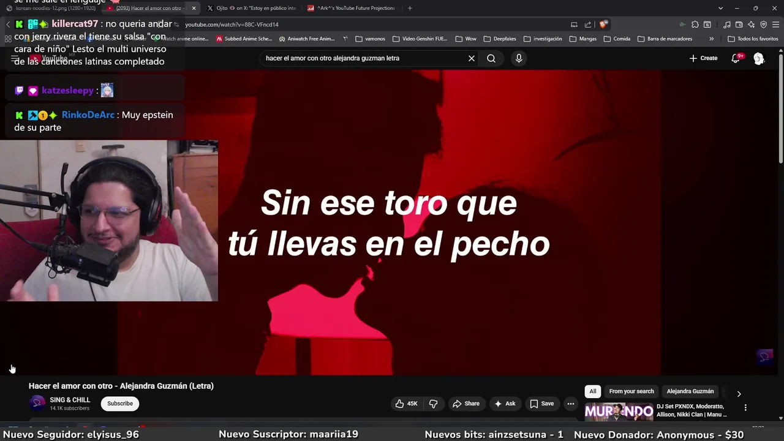Select the All filter chip
The height and width of the screenshot is (441, 784).
(x=593, y=391)
